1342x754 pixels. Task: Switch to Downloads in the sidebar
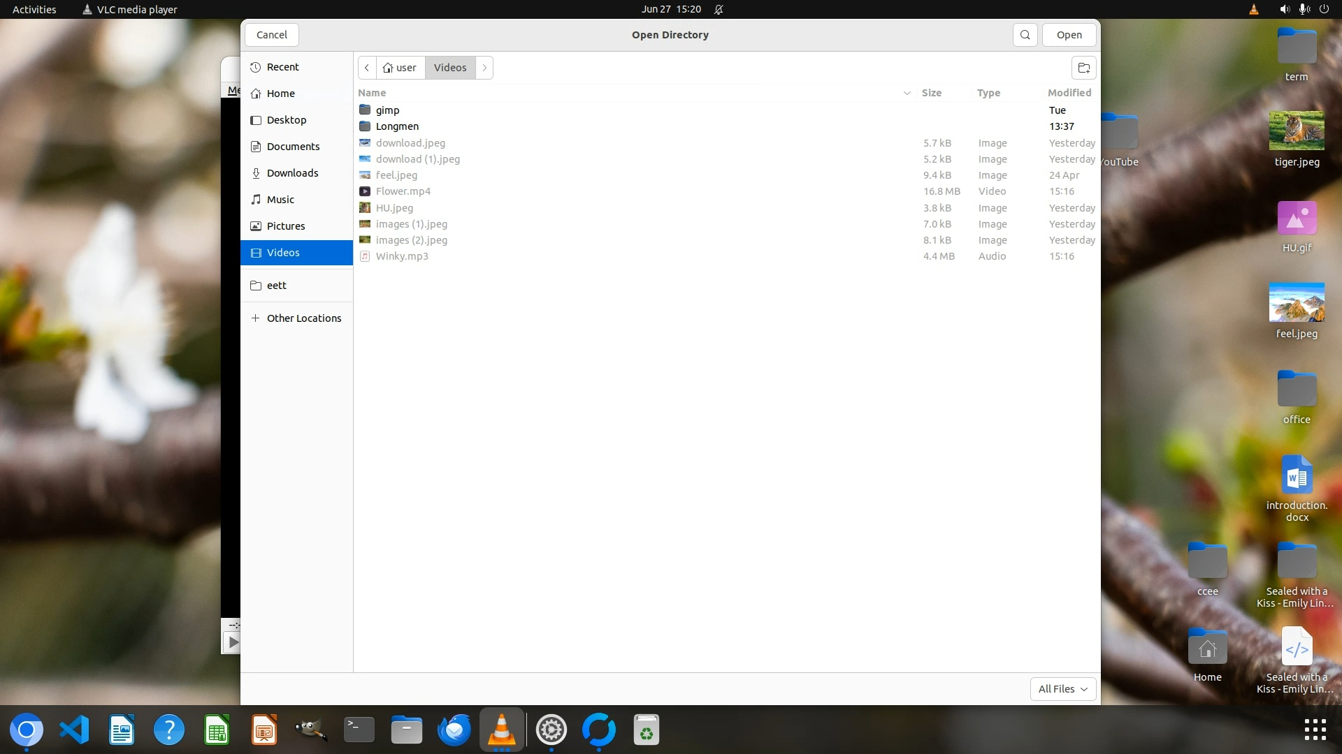pyautogui.click(x=292, y=173)
